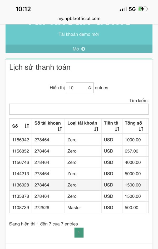
Task: Tap the battery charging status icon
Action: tap(142, 9)
